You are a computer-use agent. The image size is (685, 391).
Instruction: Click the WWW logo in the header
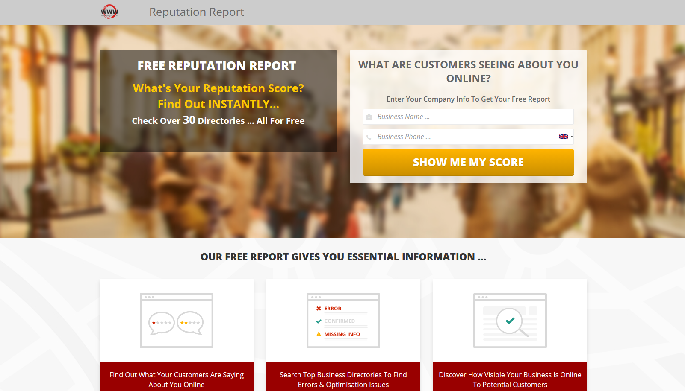pyautogui.click(x=109, y=12)
